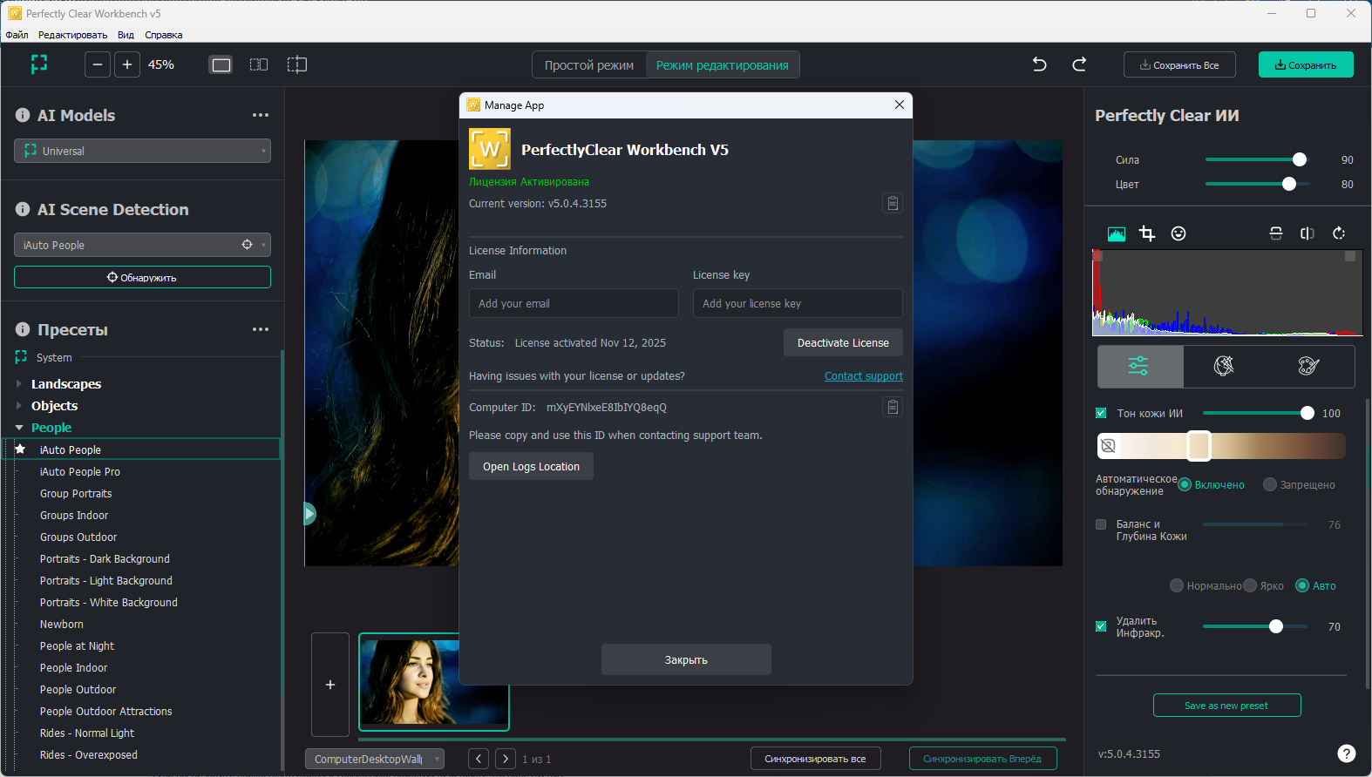This screenshot has height=777, width=1372.
Task: Switch to split view layout icon
Action: [x=259, y=64]
